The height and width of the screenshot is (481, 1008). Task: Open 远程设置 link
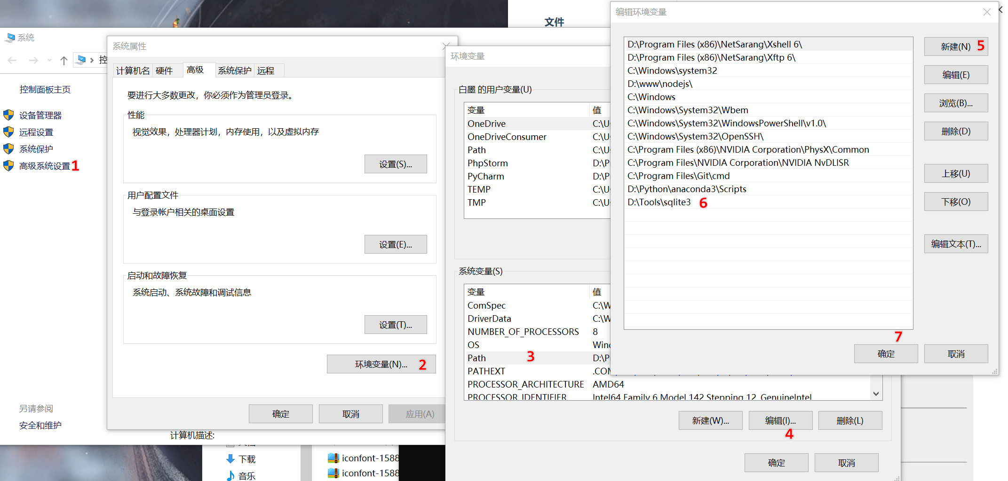36,132
